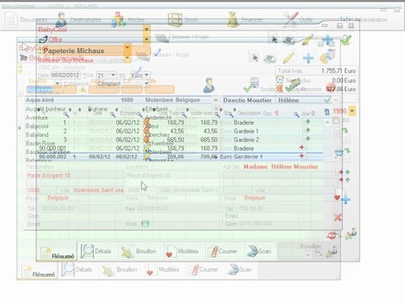Open the Articles menu
Viewport: 405px width, 304px height.
pyautogui.click(x=128, y=19)
